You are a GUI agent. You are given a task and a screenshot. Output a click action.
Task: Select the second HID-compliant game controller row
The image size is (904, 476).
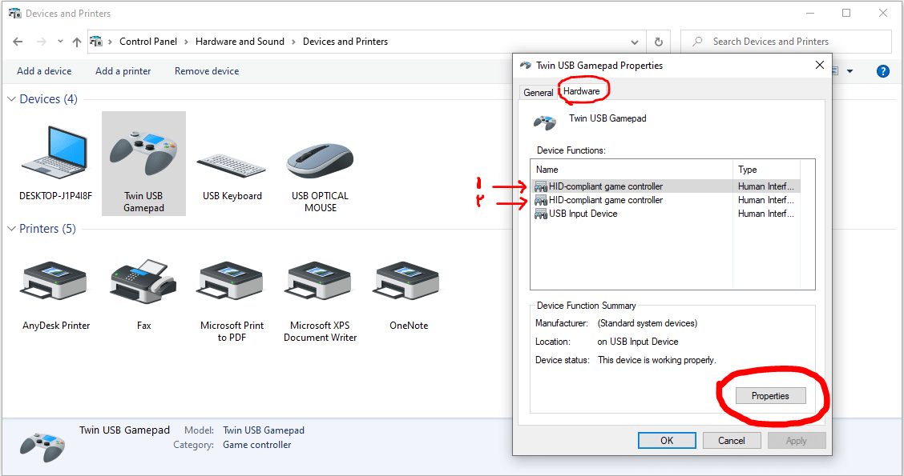coord(665,200)
